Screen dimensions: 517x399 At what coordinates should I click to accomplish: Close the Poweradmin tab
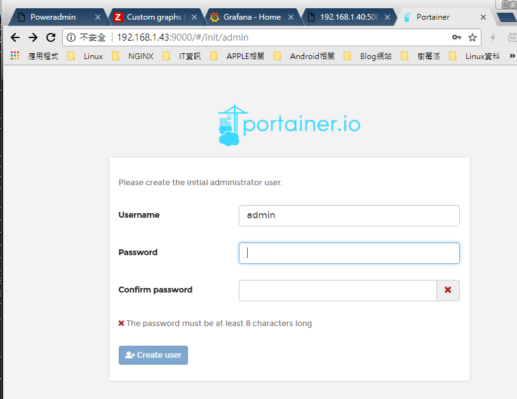pos(98,17)
